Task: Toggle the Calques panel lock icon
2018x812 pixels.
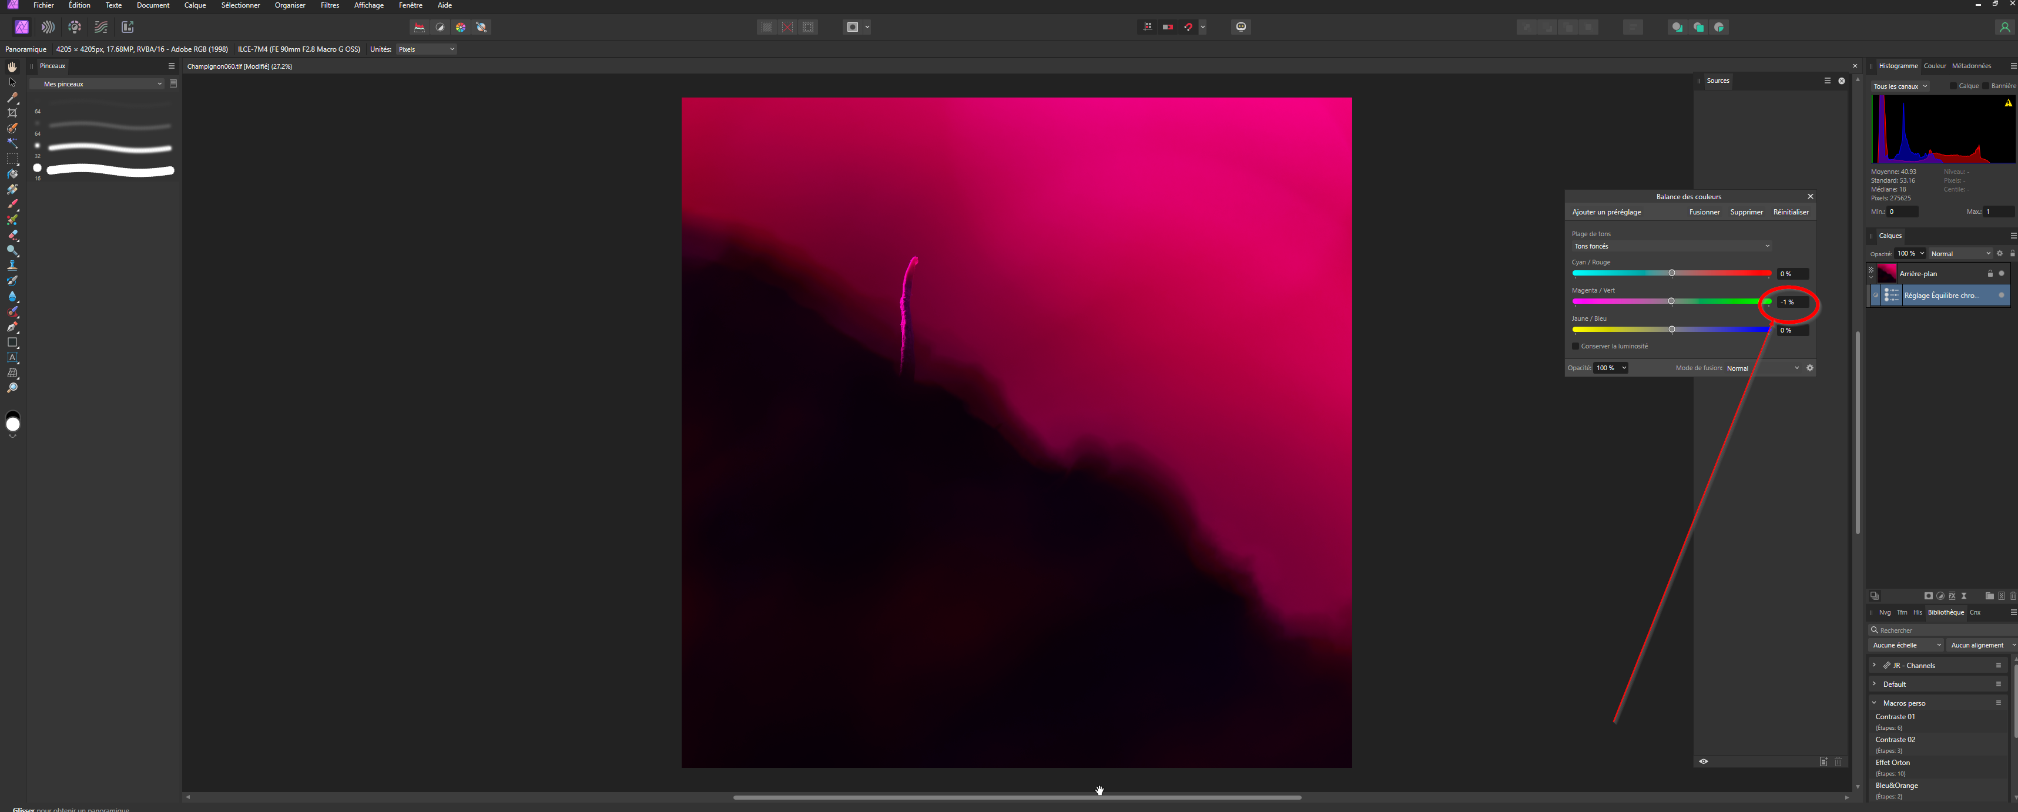Action: pyautogui.click(x=2012, y=254)
